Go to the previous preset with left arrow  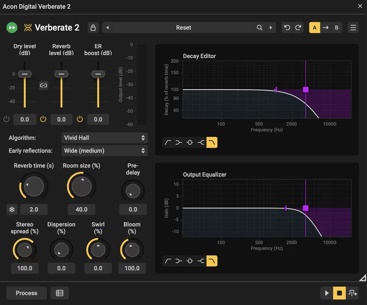(x=108, y=28)
